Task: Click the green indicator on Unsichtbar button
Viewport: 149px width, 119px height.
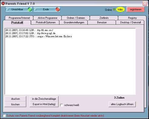Action: pos(30,9)
